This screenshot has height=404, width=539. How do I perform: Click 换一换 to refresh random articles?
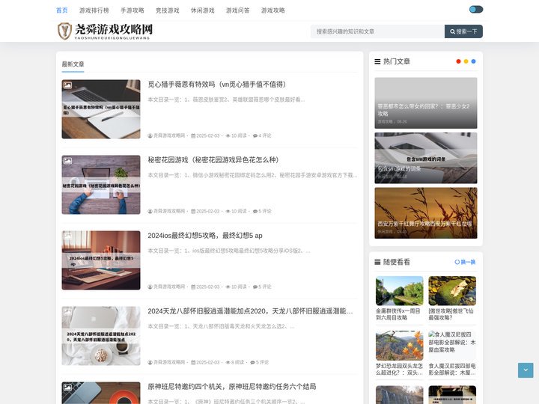465,262
